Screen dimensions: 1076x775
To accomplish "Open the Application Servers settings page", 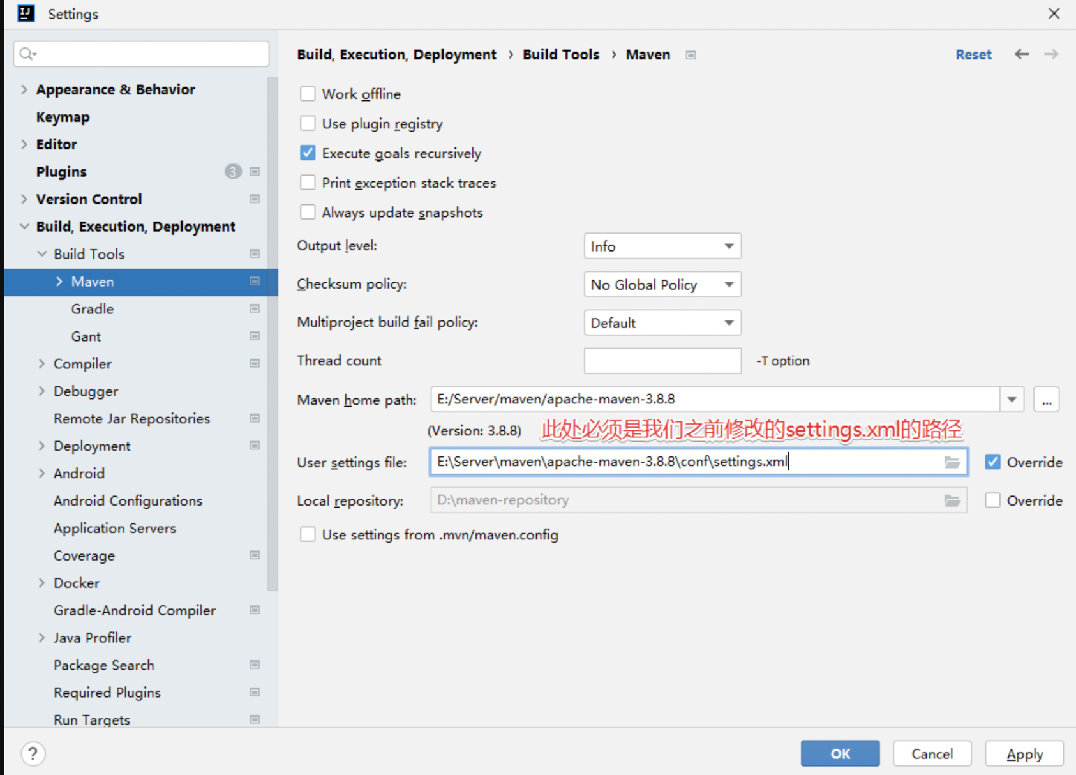I will (x=115, y=528).
